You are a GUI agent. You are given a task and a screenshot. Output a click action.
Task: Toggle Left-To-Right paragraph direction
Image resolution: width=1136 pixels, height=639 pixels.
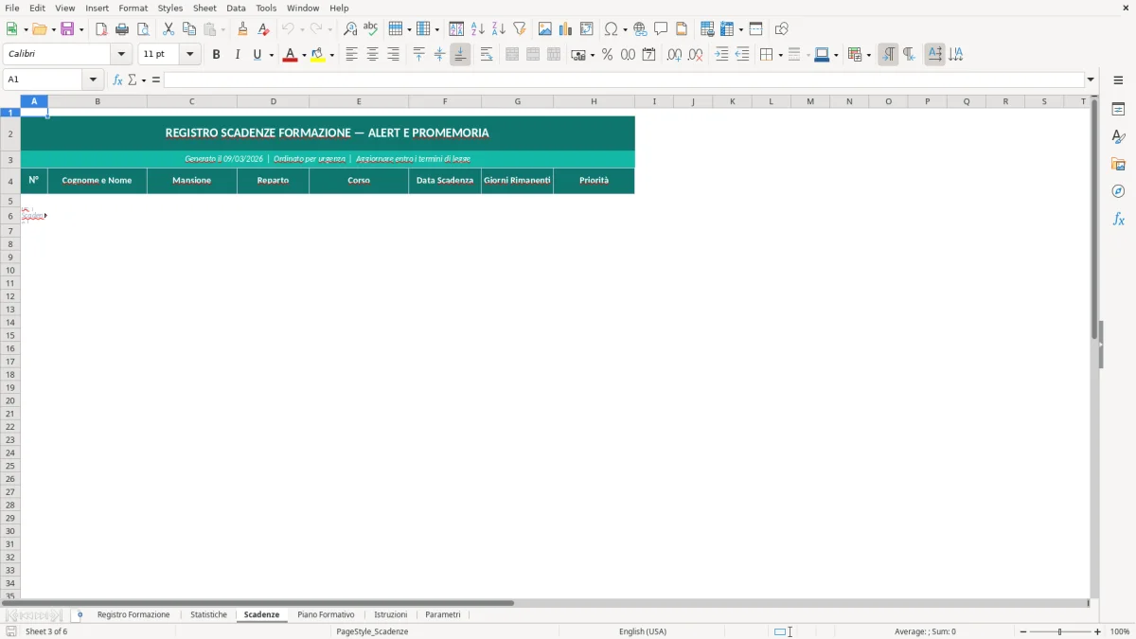coord(888,55)
